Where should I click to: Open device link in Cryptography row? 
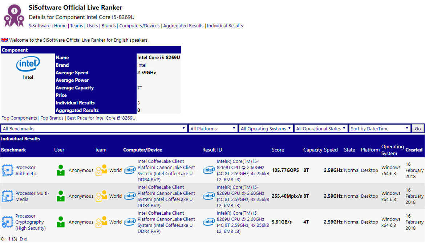[166, 222]
